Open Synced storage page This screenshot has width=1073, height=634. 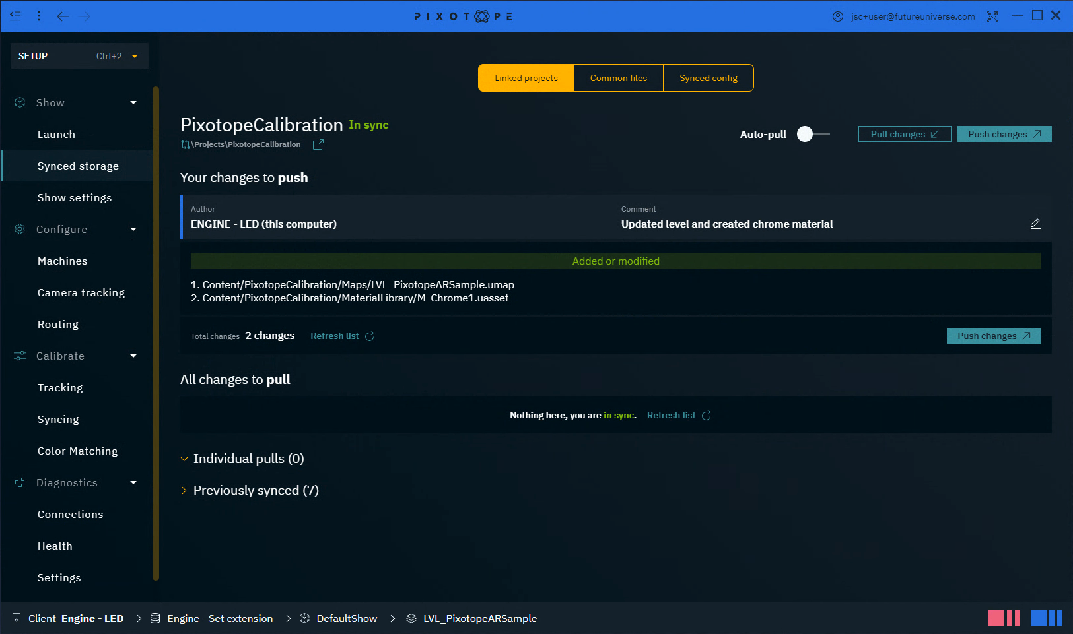coord(77,166)
